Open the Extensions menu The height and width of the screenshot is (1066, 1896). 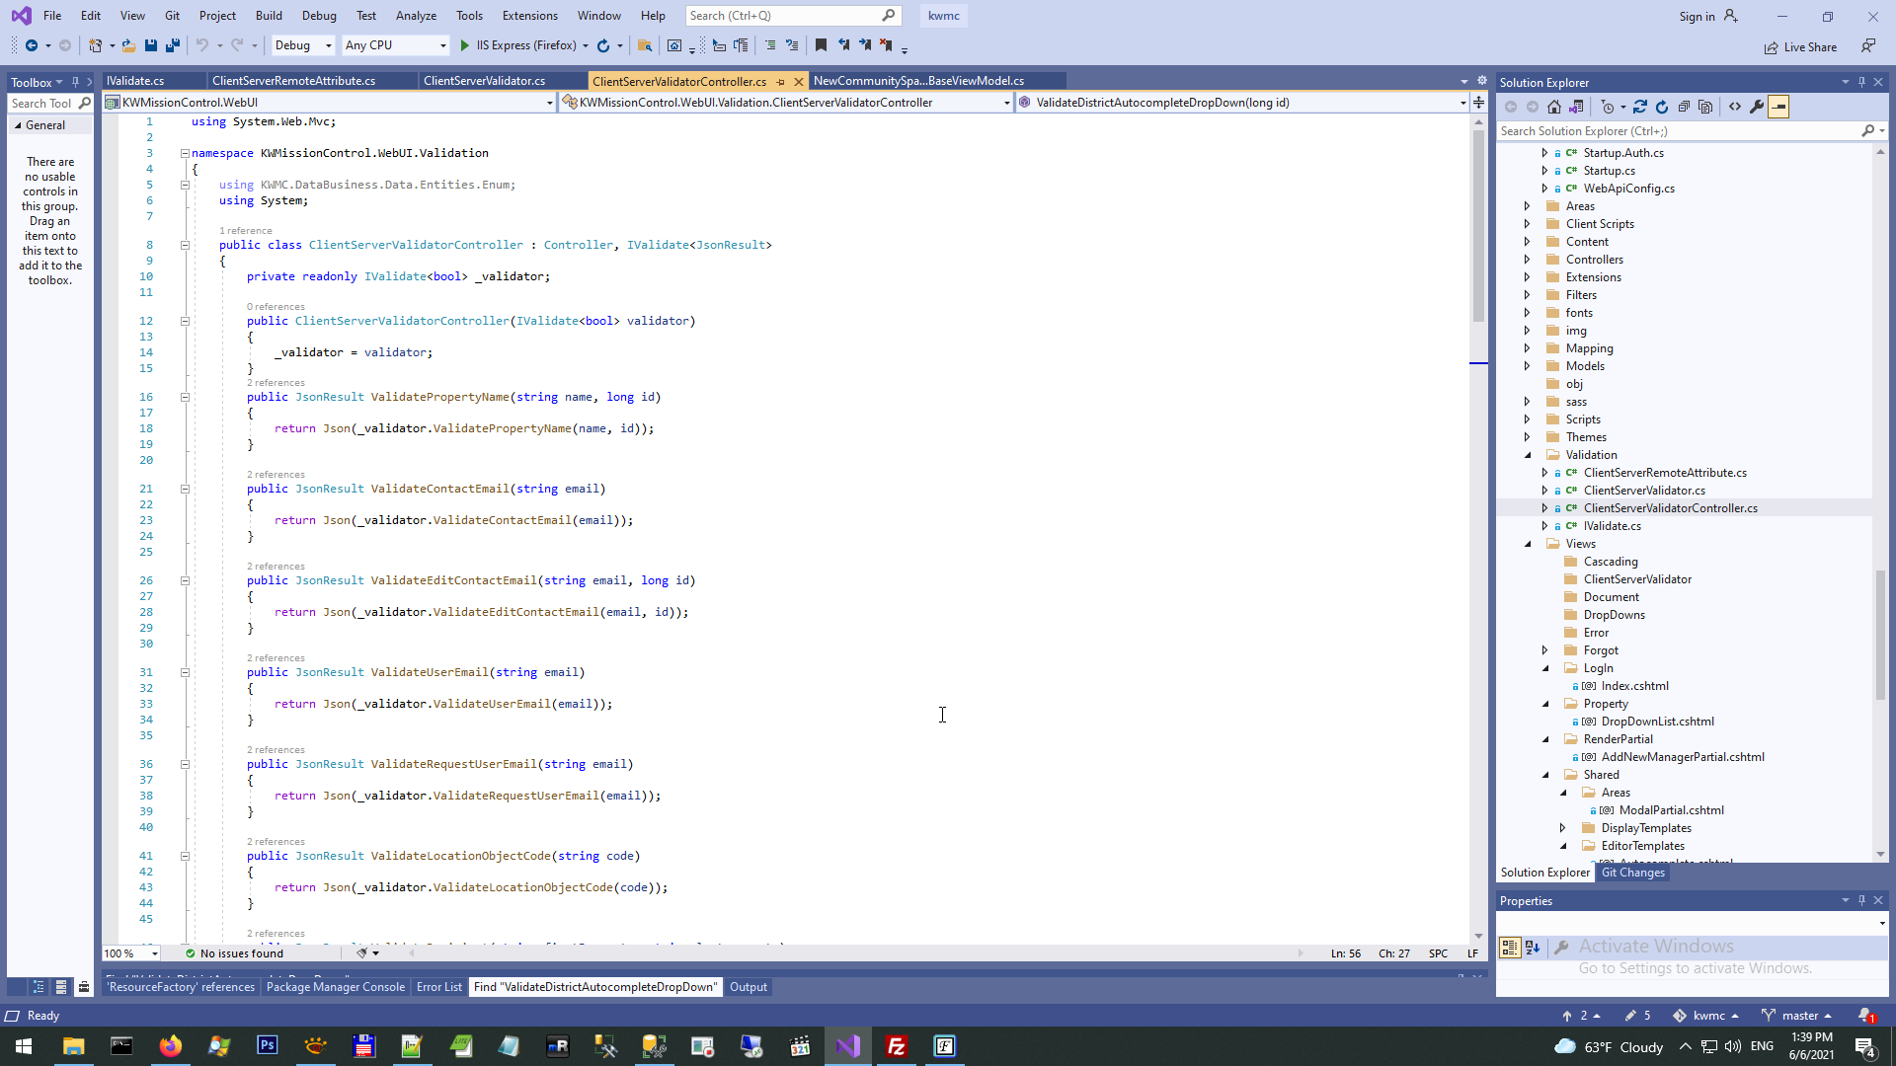[x=529, y=16]
